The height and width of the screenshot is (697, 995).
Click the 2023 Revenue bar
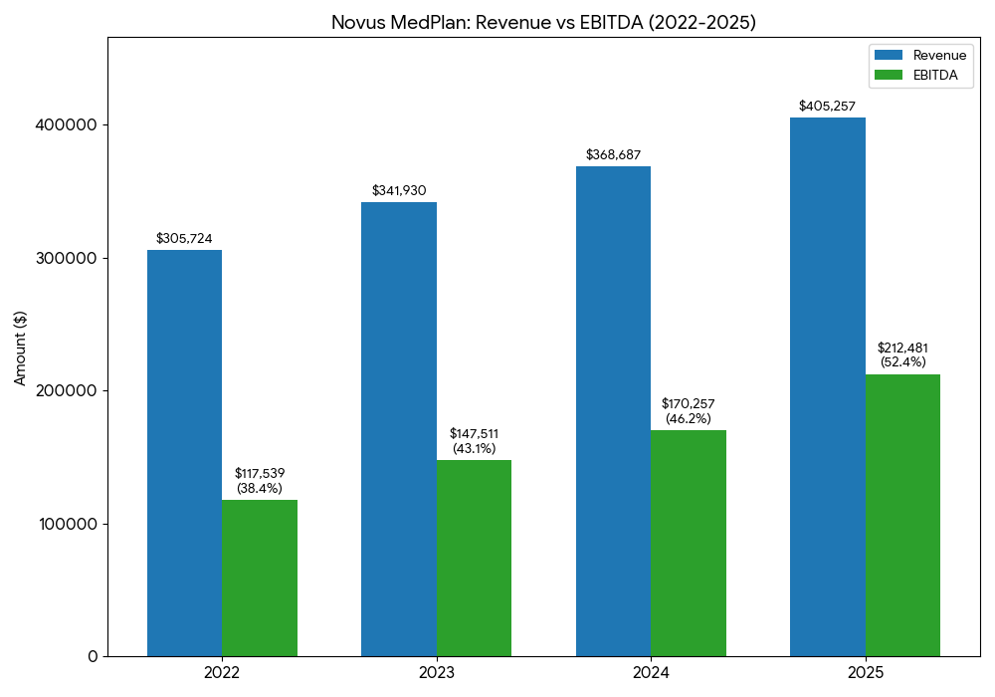(x=398, y=429)
